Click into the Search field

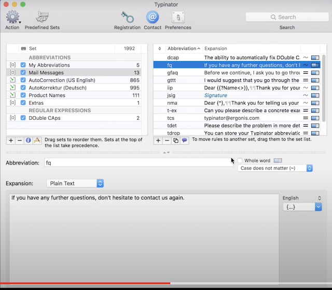click(287, 17)
